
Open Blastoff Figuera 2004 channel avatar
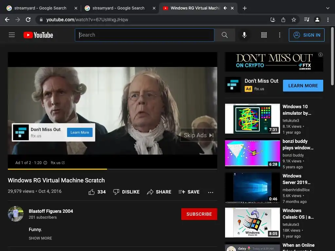point(16,214)
